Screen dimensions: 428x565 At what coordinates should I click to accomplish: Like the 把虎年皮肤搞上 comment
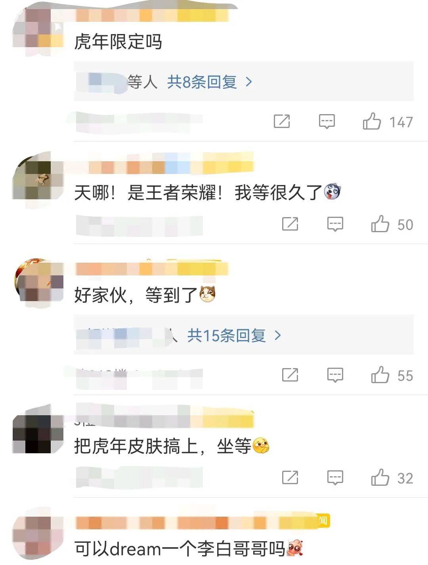(x=380, y=477)
